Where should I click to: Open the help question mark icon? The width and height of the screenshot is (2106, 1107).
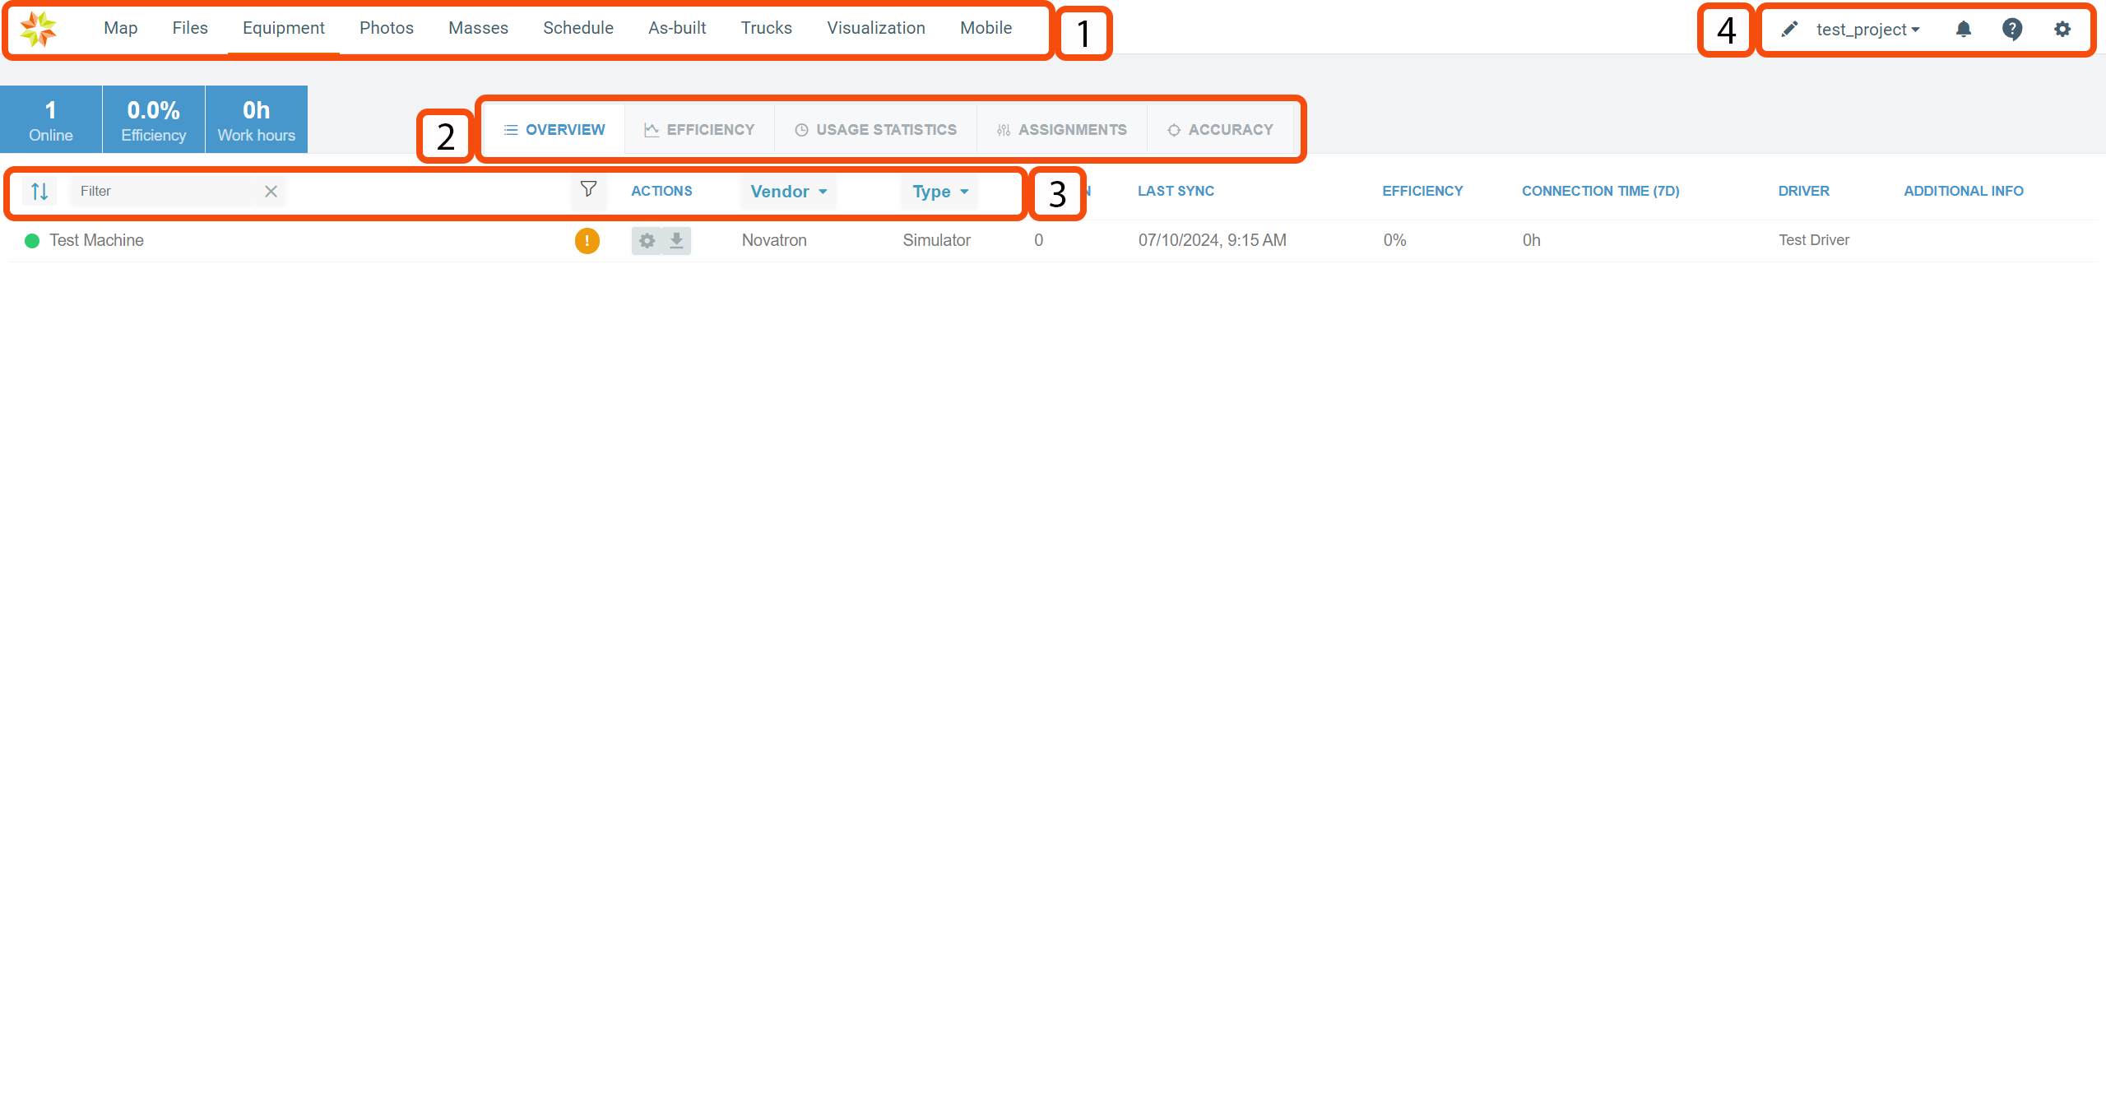coord(2012,30)
